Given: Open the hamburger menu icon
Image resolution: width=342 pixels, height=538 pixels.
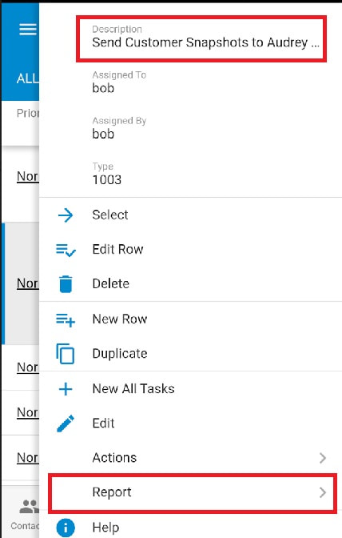Looking at the screenshot, I should (28, 30).
